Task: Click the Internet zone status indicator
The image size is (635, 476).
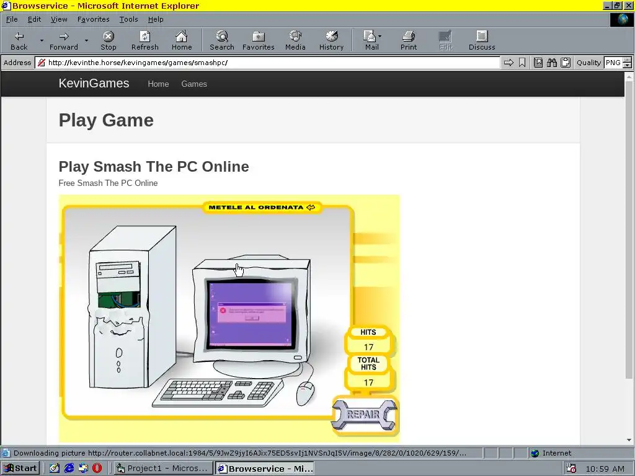Action: click(x=551, y=453)
